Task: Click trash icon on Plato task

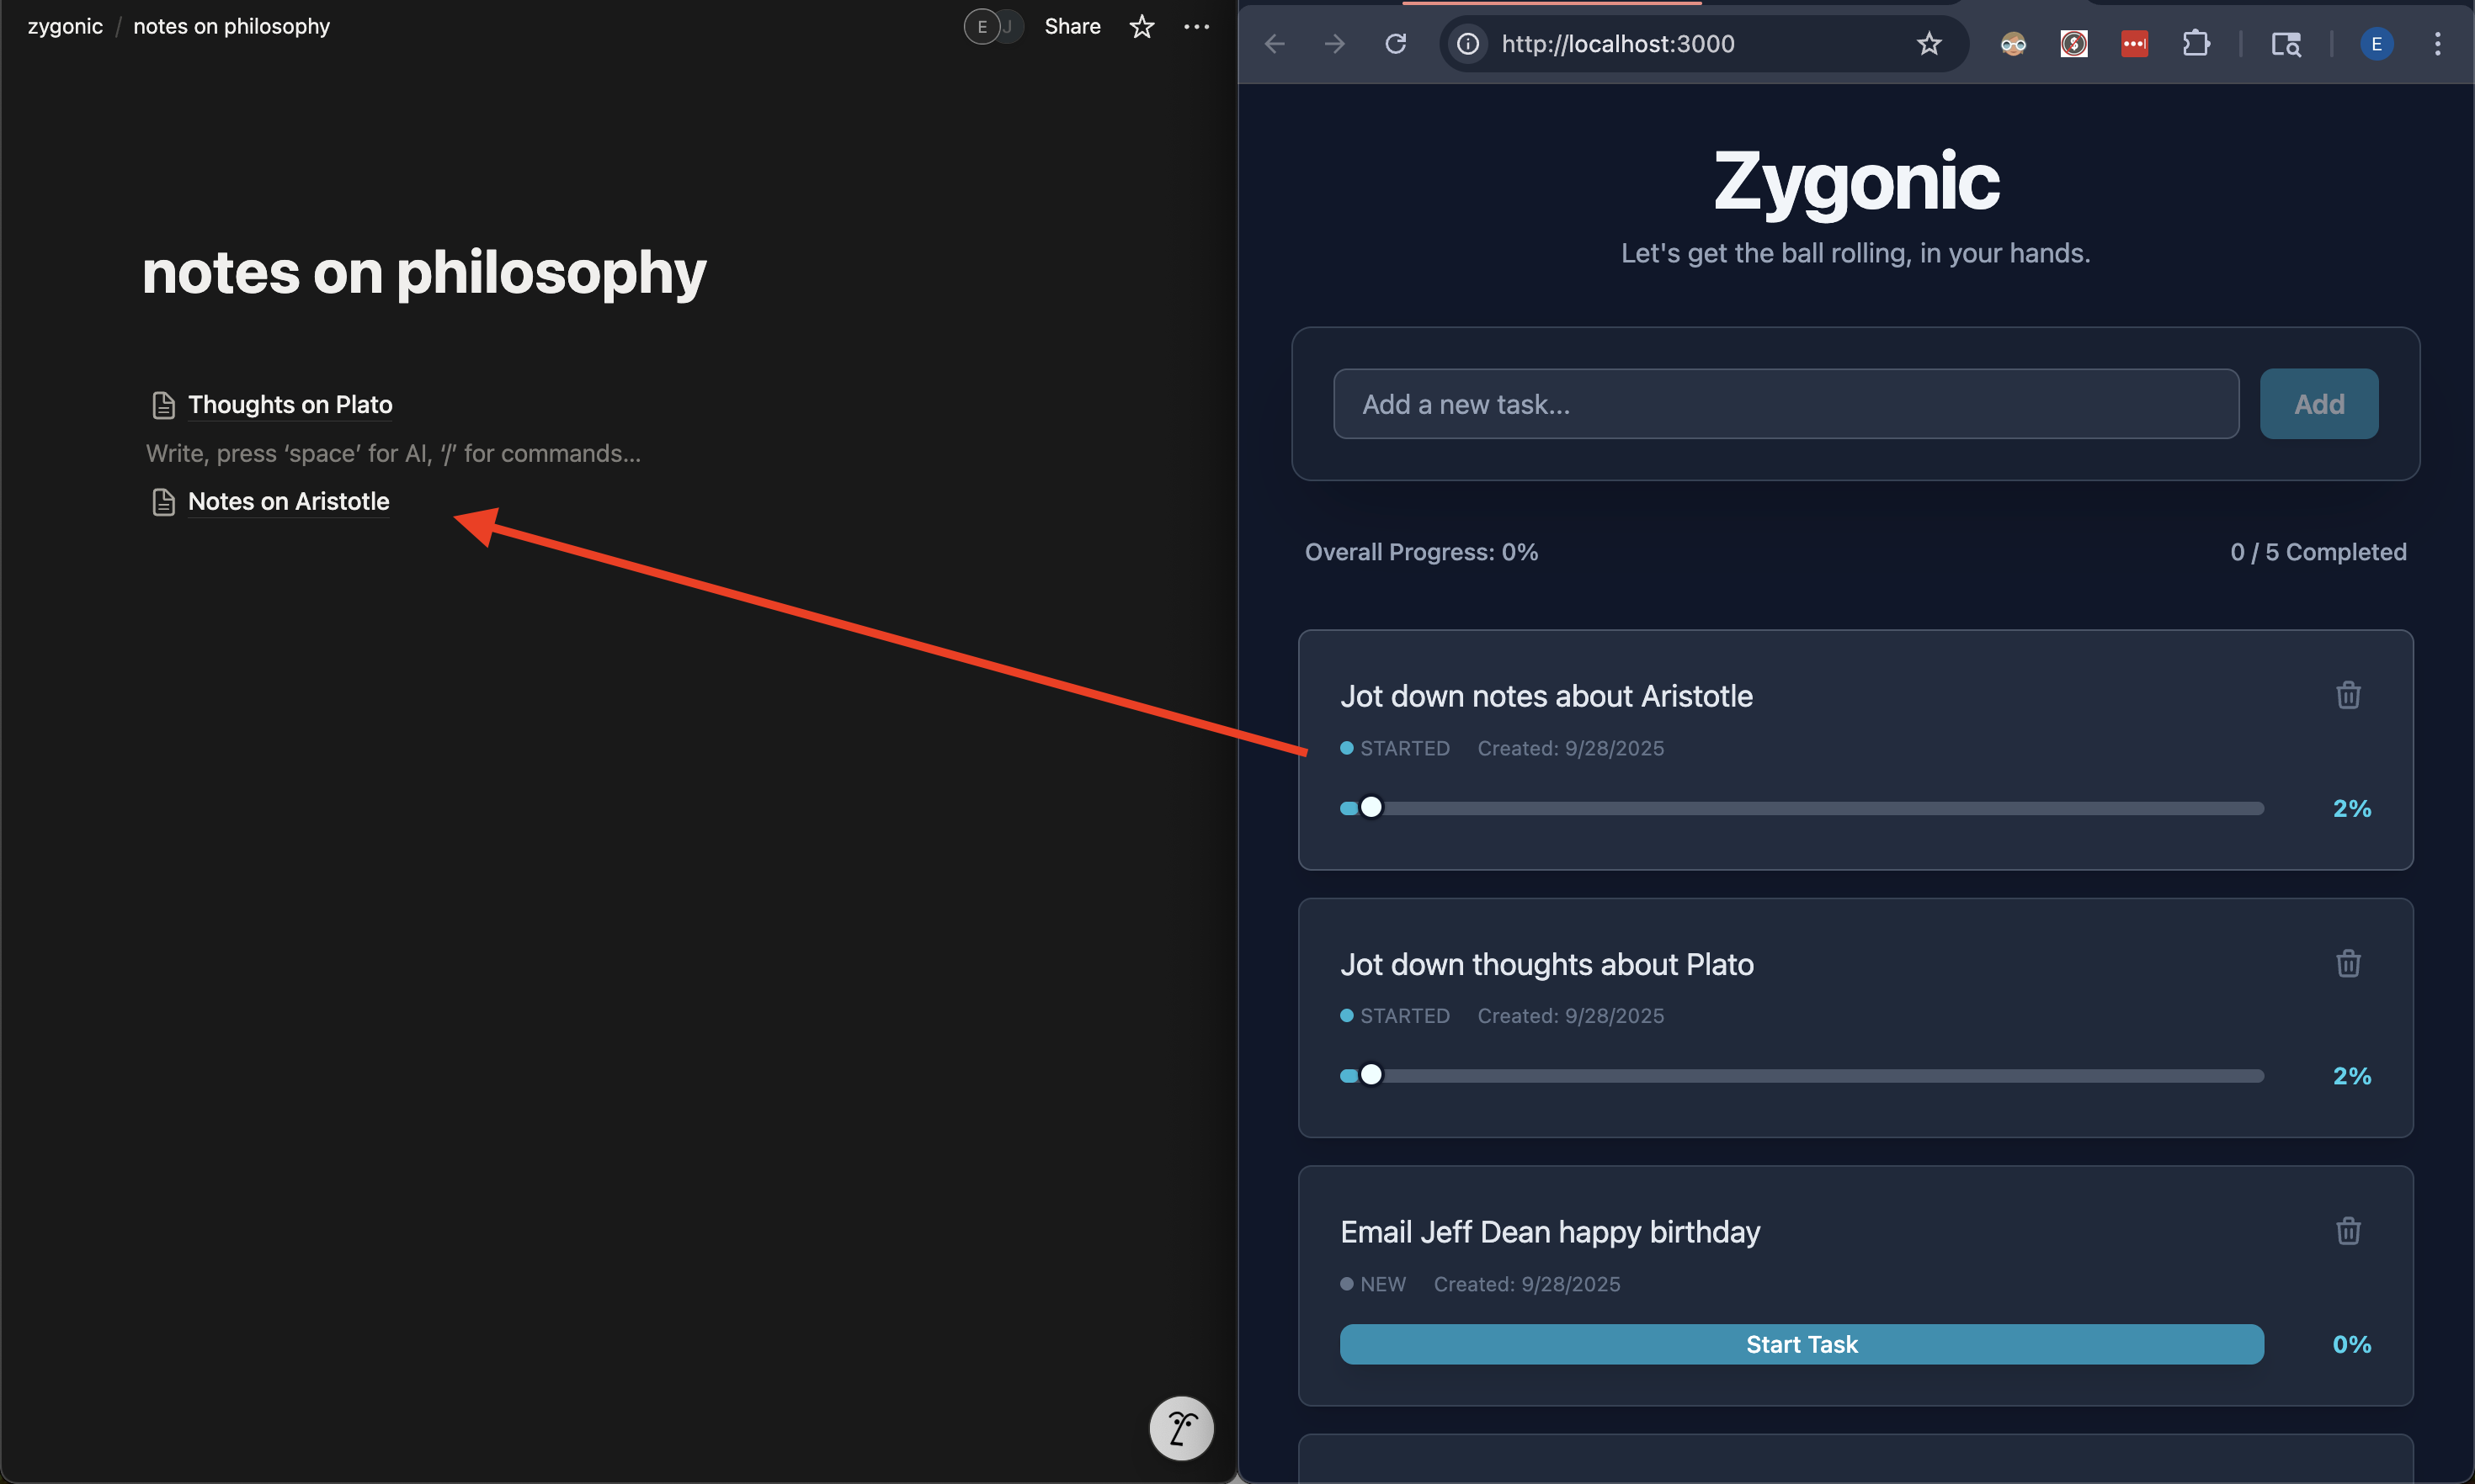Action: click(x=2347, y=963)
